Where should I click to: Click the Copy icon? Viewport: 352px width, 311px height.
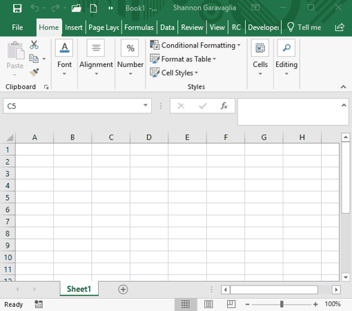click(x=34, y=59)
